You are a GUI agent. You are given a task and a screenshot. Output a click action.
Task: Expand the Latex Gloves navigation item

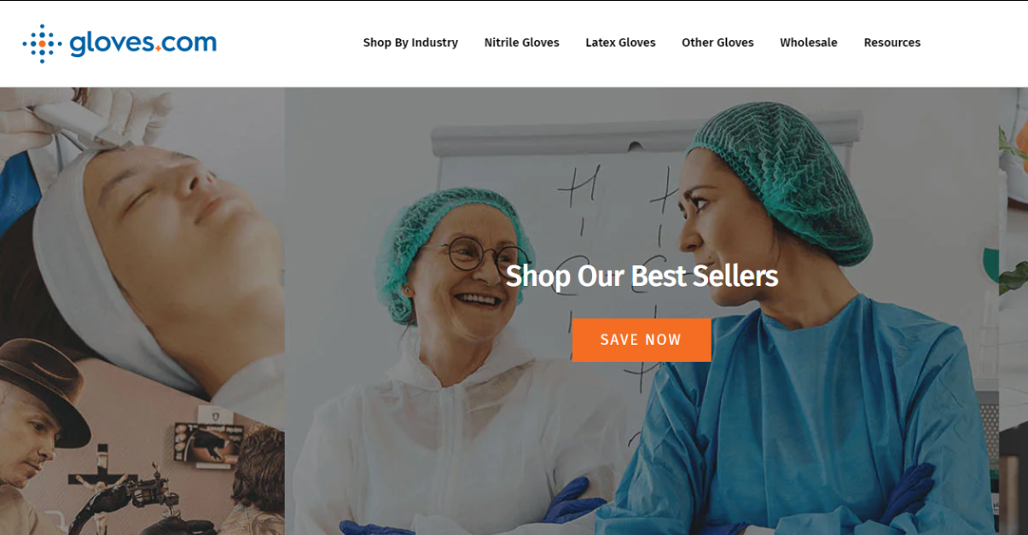click(x=620, y=43)
